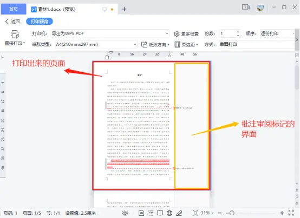Click the presentation screen icon in document tab

pos(105,9)
